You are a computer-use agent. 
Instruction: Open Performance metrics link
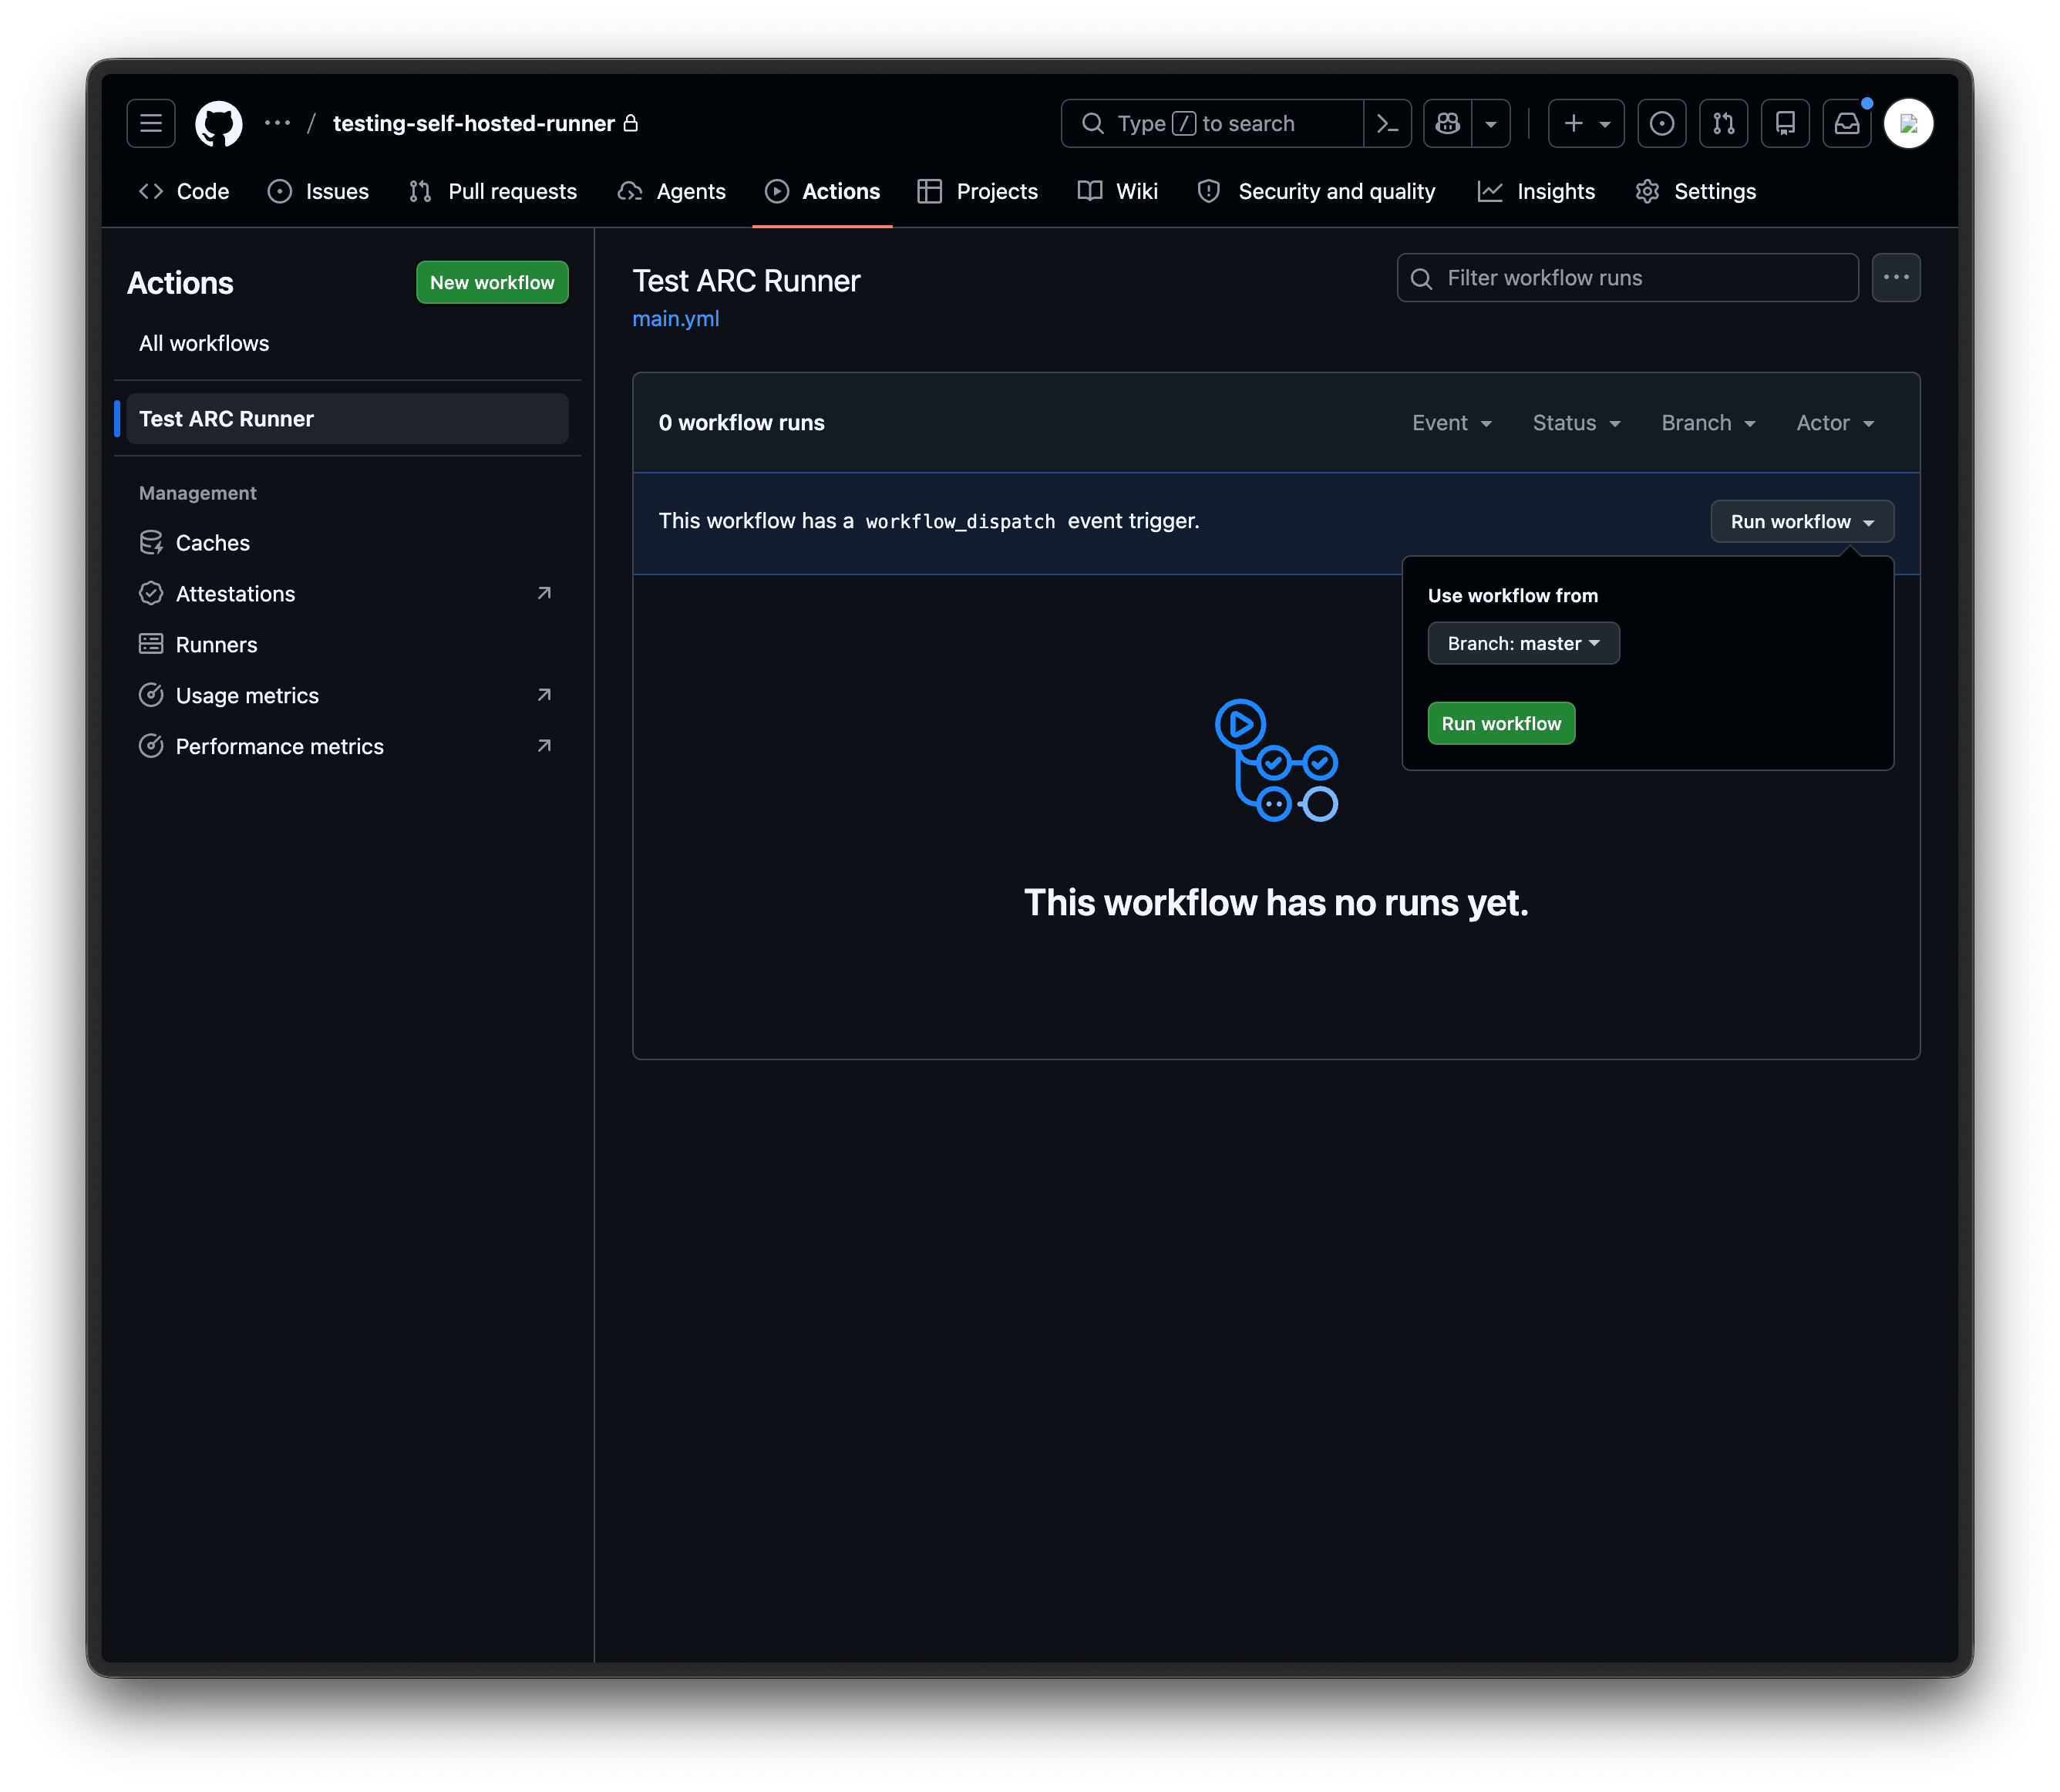click(x=347, y=747)
